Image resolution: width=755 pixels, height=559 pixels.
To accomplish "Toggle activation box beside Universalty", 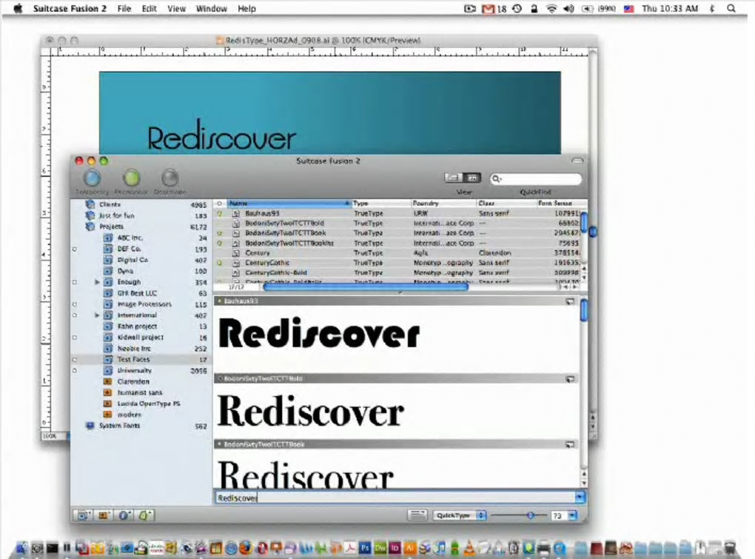I will pos(75,371).
